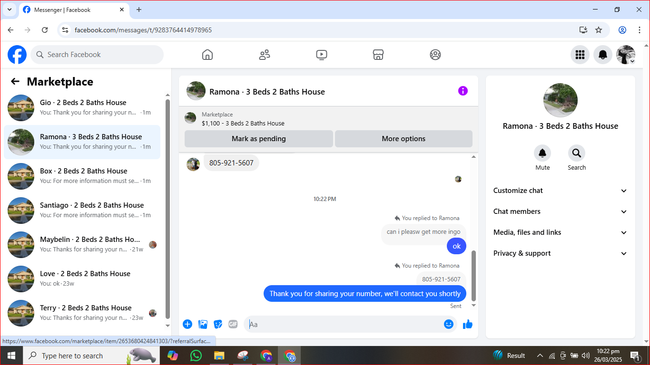Expand Chat members section
Screen dimensions: 650x365
point(561,211)
